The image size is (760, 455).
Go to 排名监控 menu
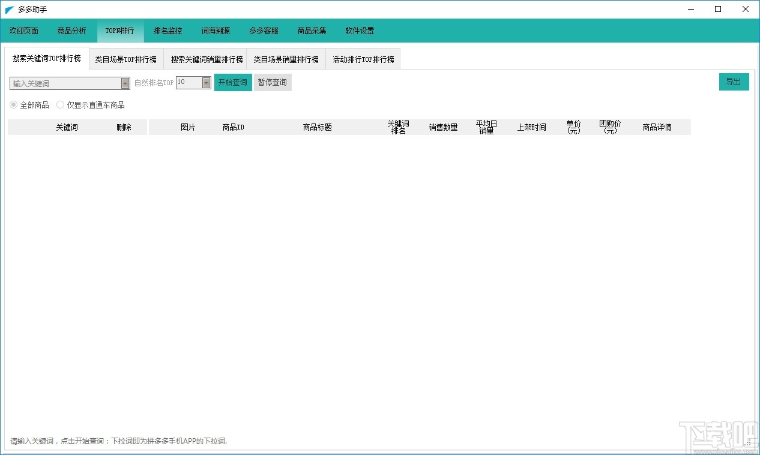[168, 31]
